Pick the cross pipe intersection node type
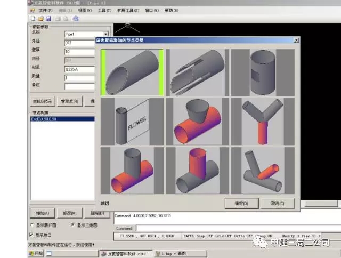341x258 pixels. pos(197,171)
